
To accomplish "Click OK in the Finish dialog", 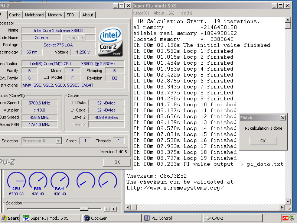I will [263, 141].
